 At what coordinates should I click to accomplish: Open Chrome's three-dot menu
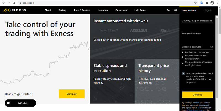click(217, 3)
